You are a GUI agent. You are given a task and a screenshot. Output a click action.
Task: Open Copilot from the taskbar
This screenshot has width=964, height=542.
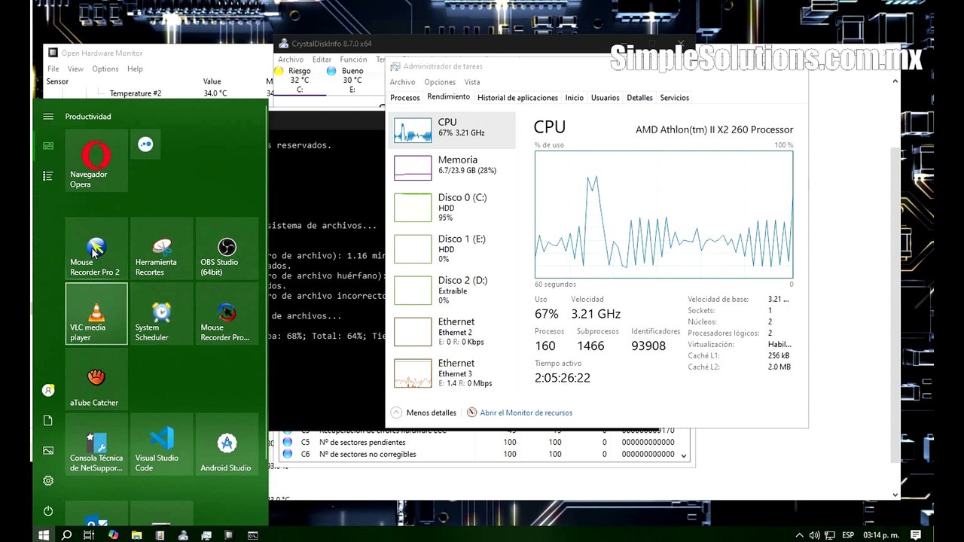pos(113,535)
